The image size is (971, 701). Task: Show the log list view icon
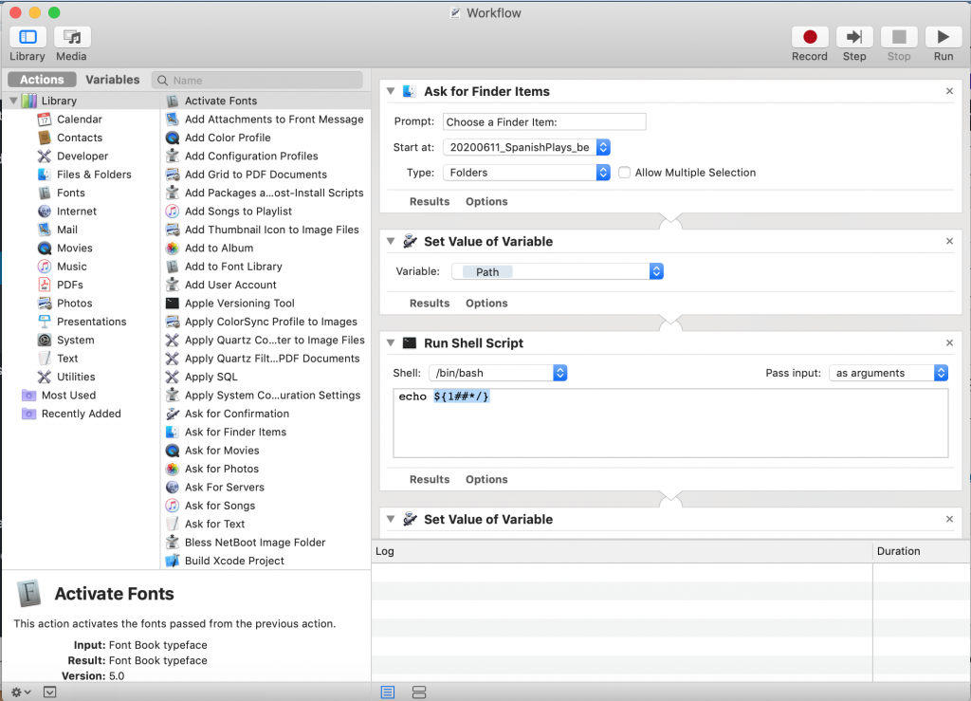388,692
